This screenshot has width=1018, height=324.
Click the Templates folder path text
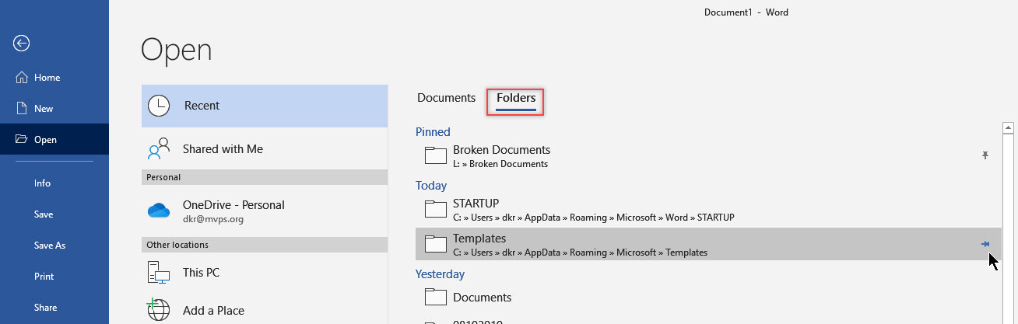tap(580, 253)
